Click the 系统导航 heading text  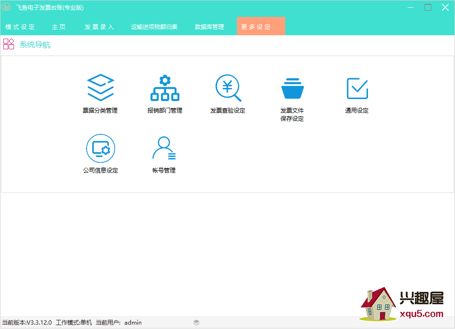(35, 44)
